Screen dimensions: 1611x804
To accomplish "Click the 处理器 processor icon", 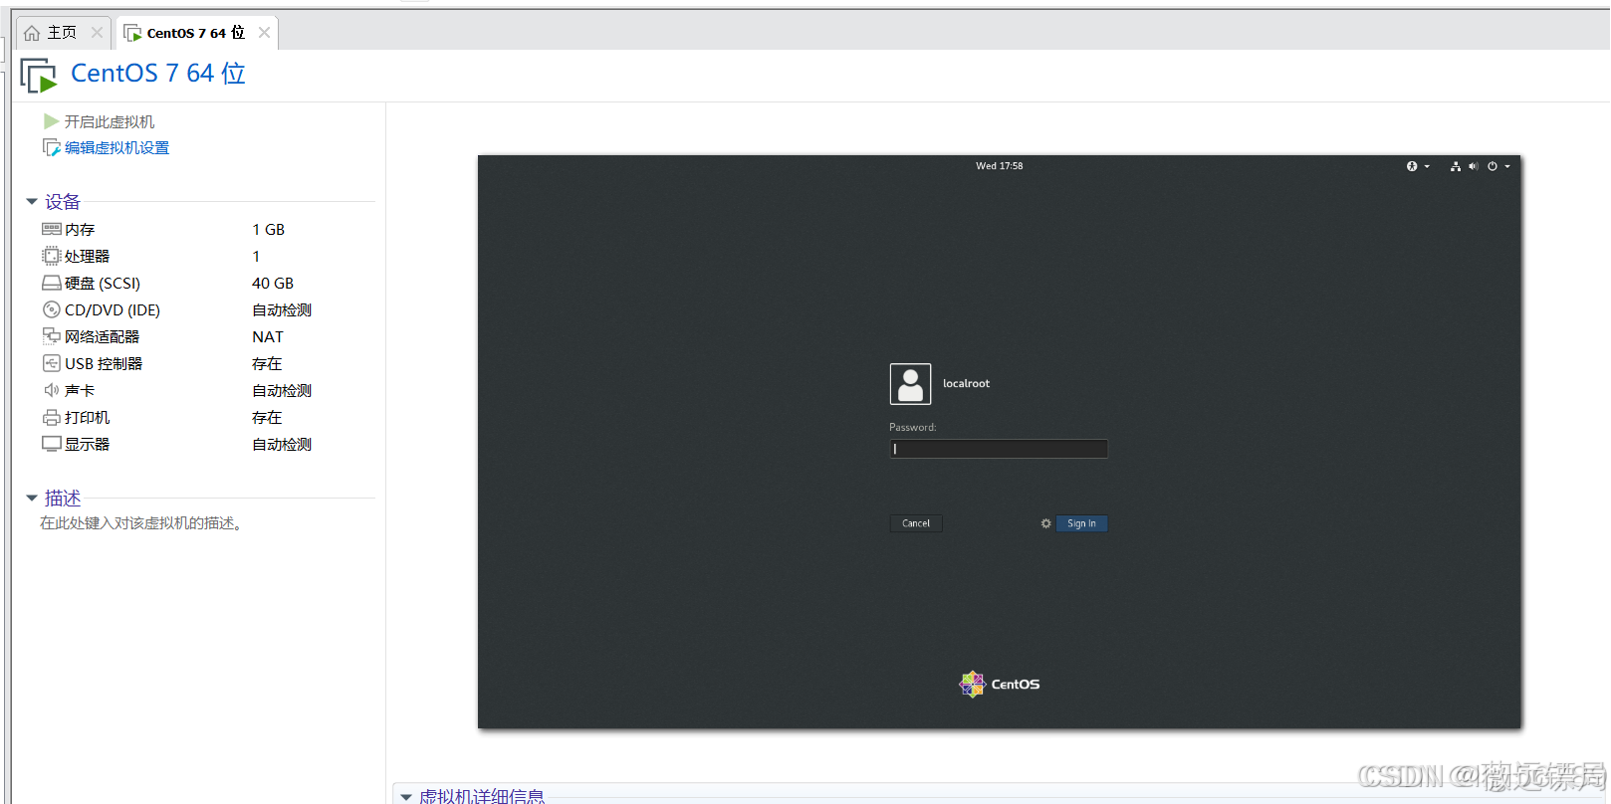I will pos(52,256).
